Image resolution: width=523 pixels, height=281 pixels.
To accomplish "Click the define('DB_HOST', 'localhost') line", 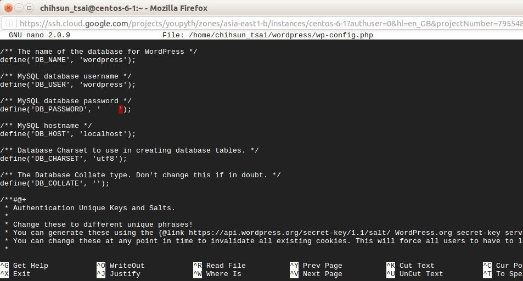I will click(x=68, y=134).
